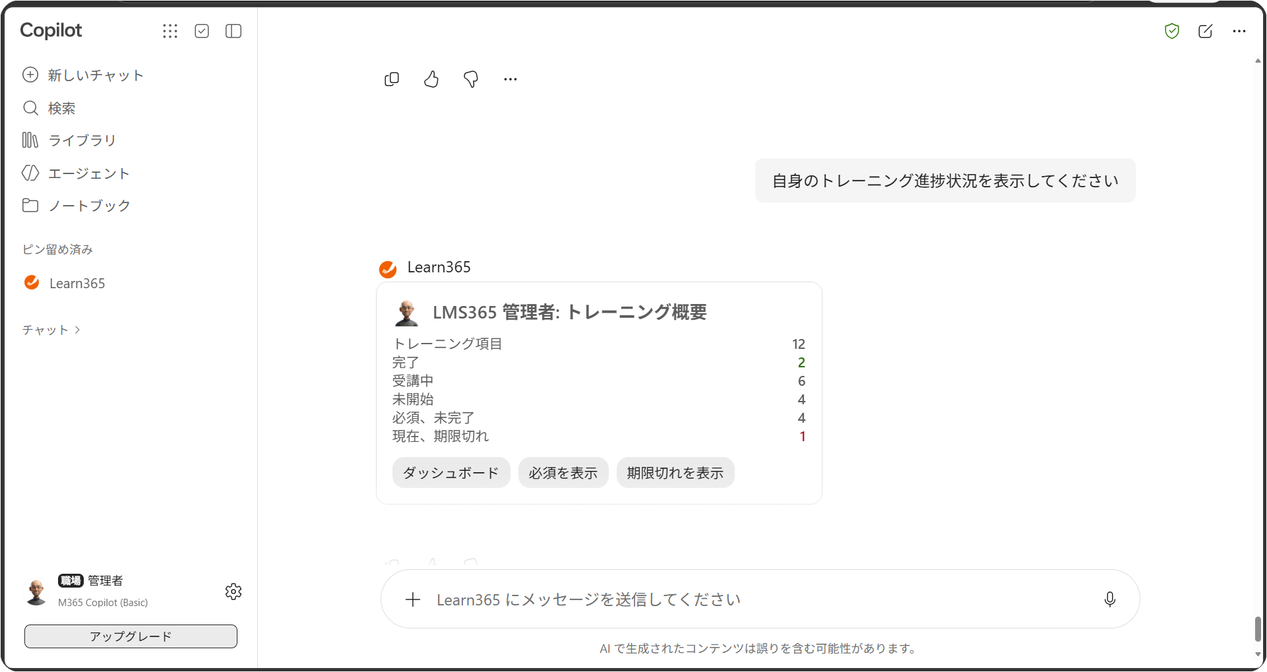Screen dimensions: 1267x672
Task: Click the avatar in the training card header
Action: click(407, 313)
